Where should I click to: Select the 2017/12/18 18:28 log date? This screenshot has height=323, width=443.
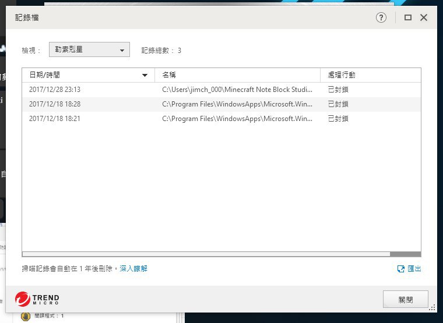tap(55, 104)
